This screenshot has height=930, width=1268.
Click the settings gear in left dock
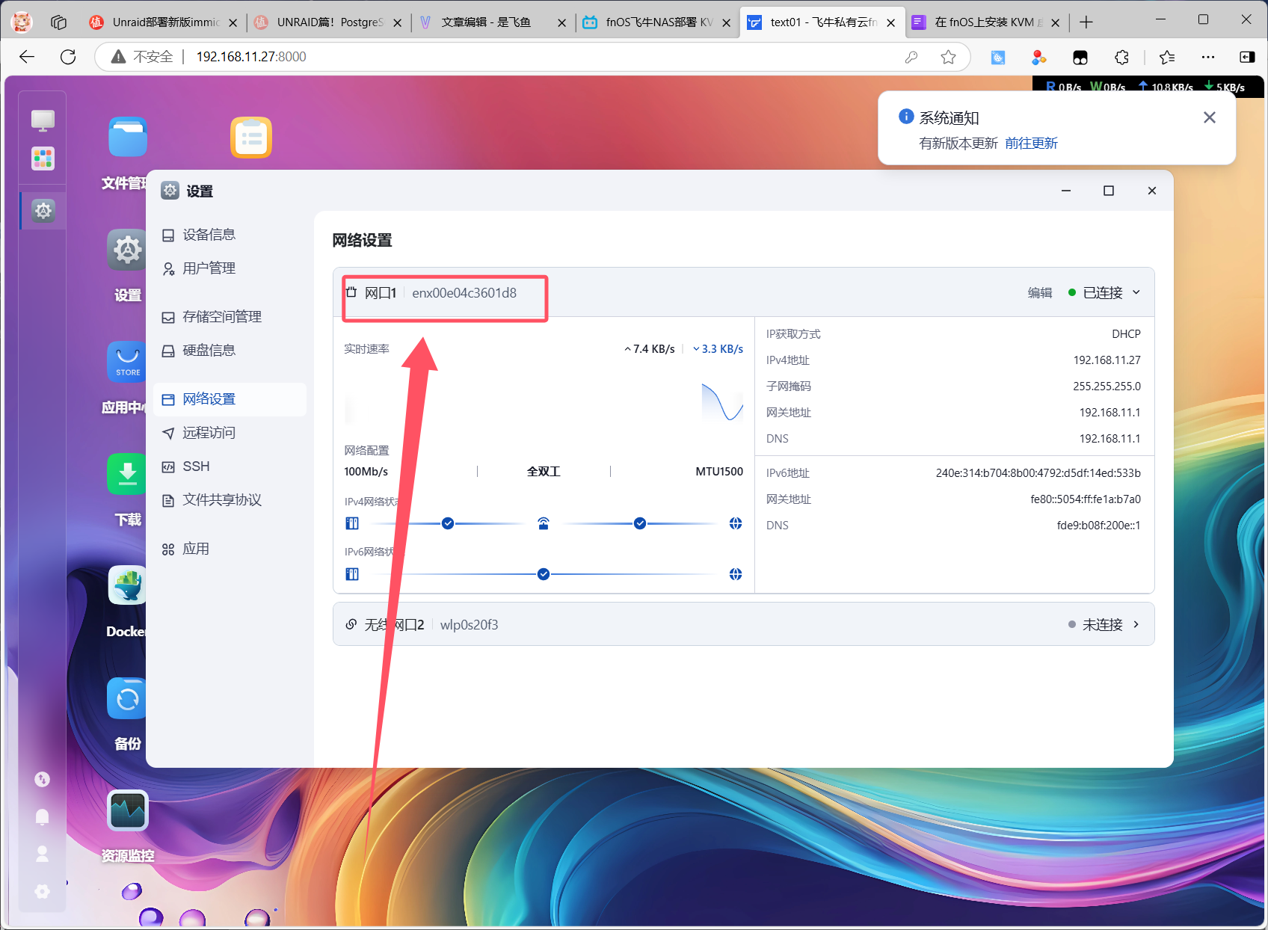(43, 211)
